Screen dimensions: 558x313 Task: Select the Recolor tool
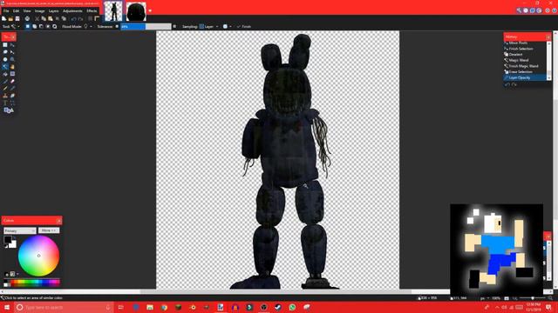coord(12,96)
